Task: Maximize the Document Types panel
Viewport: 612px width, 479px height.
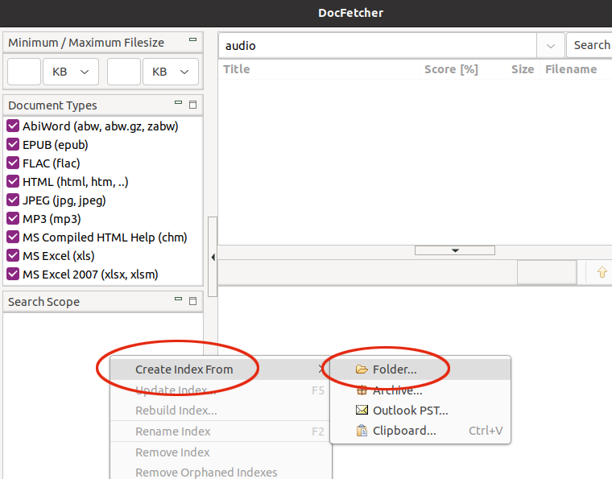Action: pyautogui.click(x=192, y=105)
